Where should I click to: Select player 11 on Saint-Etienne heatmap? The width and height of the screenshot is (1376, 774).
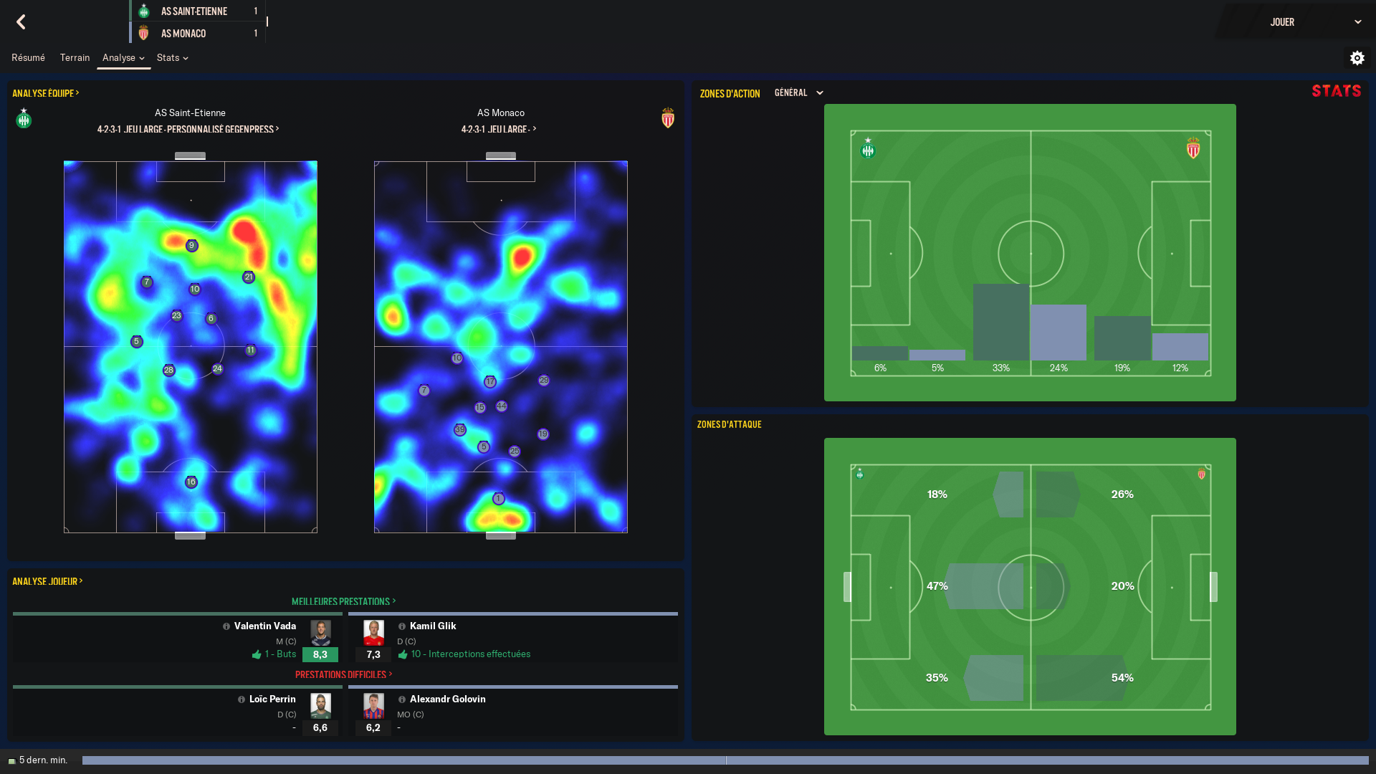point(250,350)
